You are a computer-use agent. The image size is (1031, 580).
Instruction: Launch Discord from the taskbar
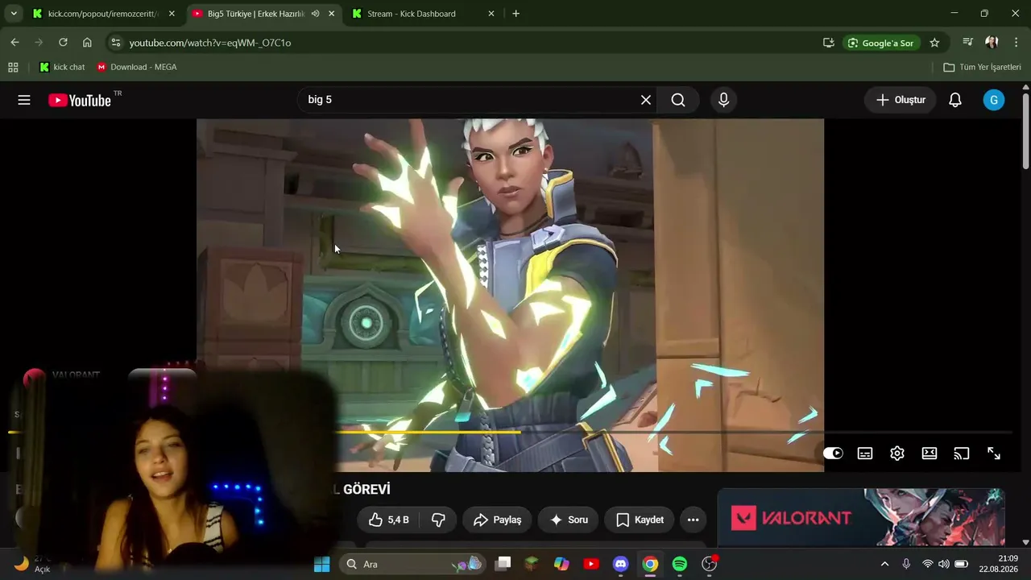tap(621, 564)
